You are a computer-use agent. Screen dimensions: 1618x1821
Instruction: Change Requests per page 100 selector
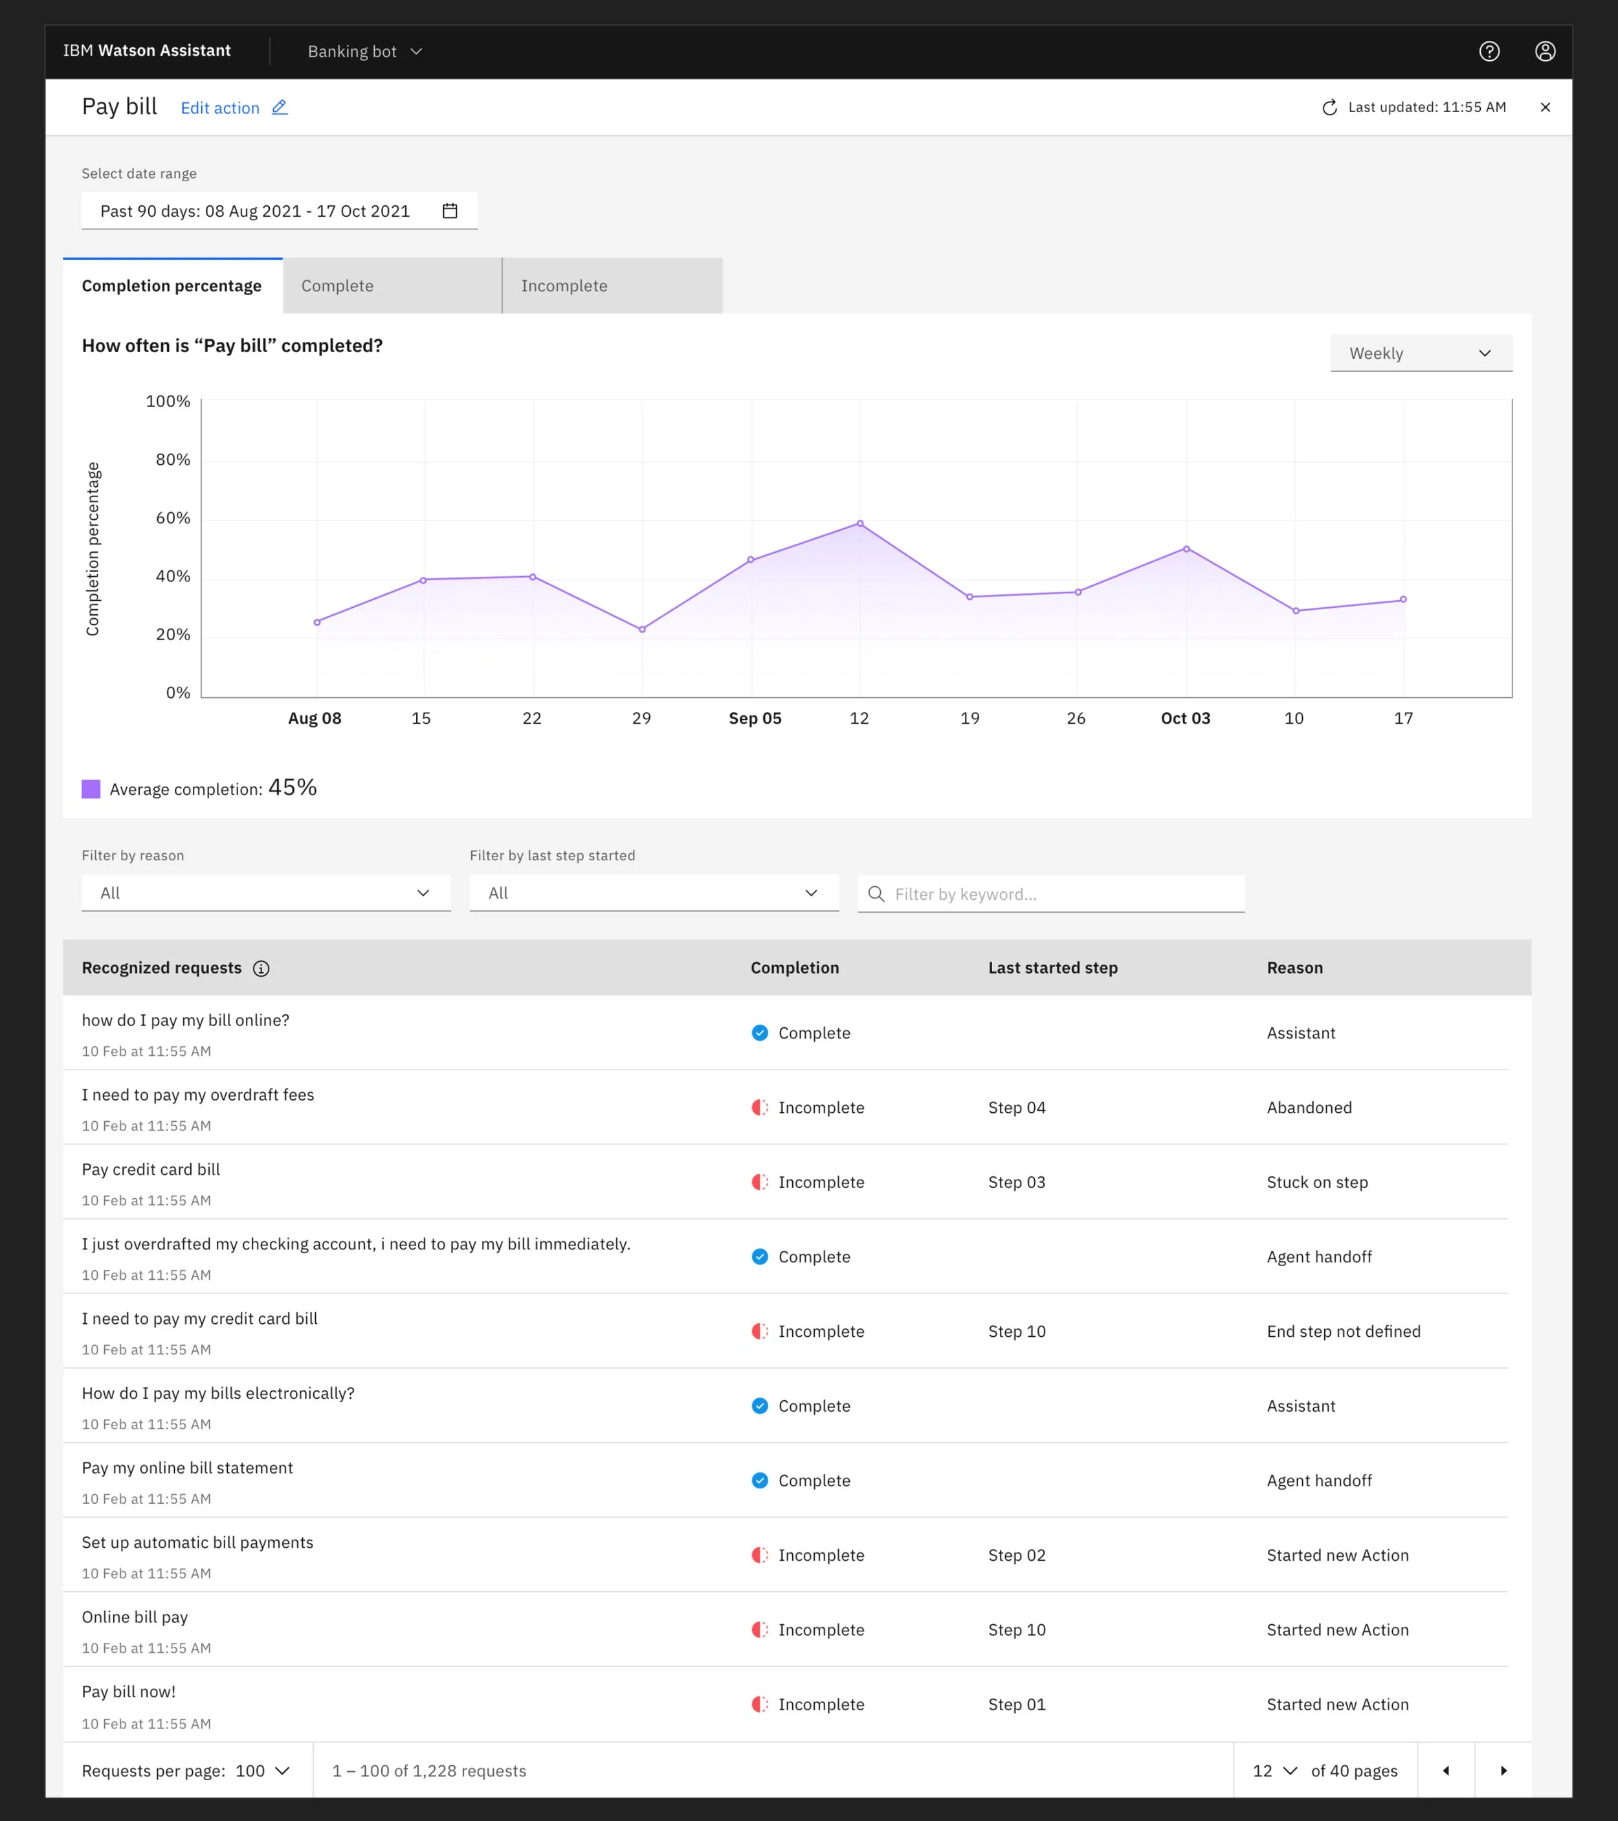(x=263, y=1771)
